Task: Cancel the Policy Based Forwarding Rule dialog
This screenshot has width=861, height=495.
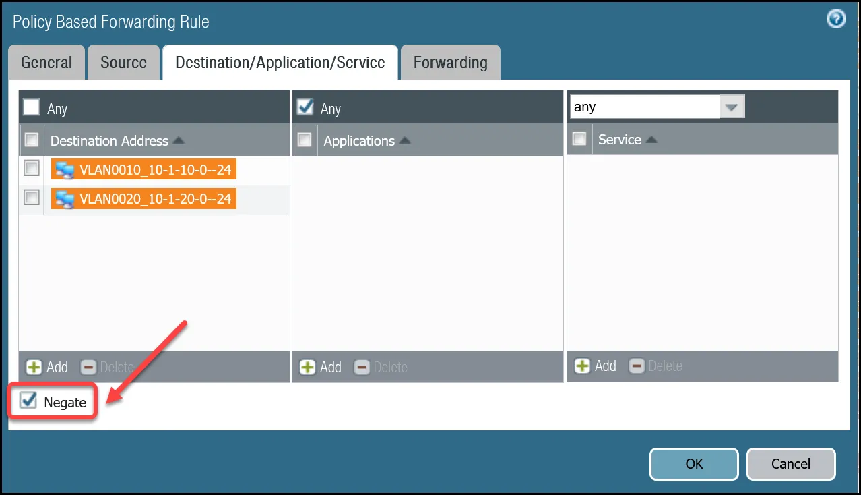Action: click(790, 464)
